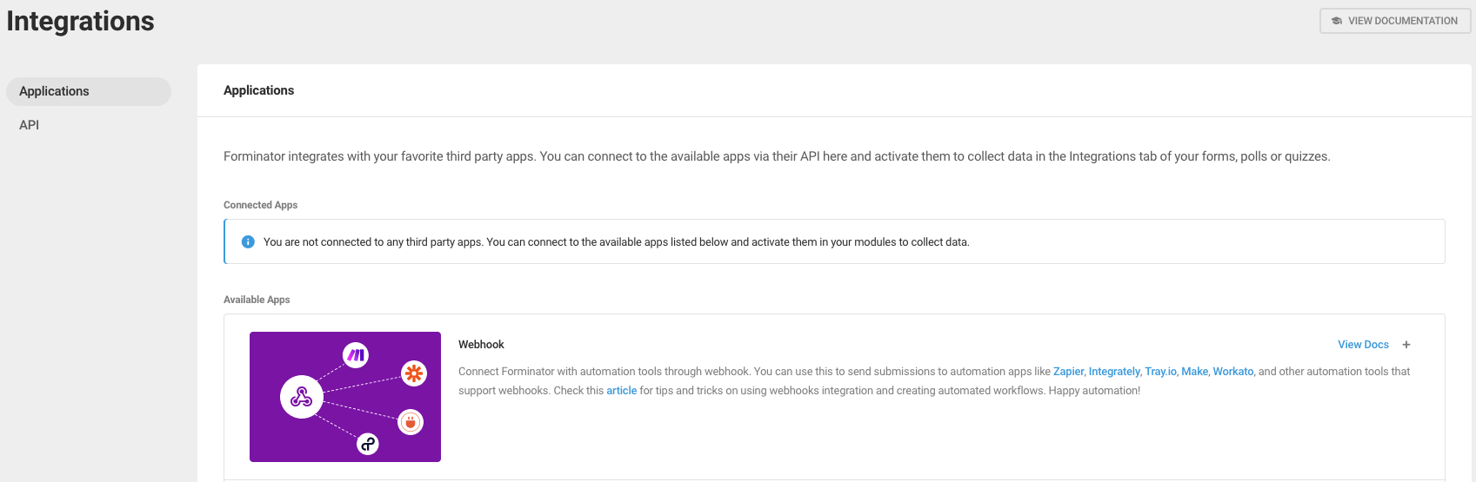Viewport: 1476px width, 482px height.
Task: Click the Forminator integrates description paragraph
Action: [777, 156]
